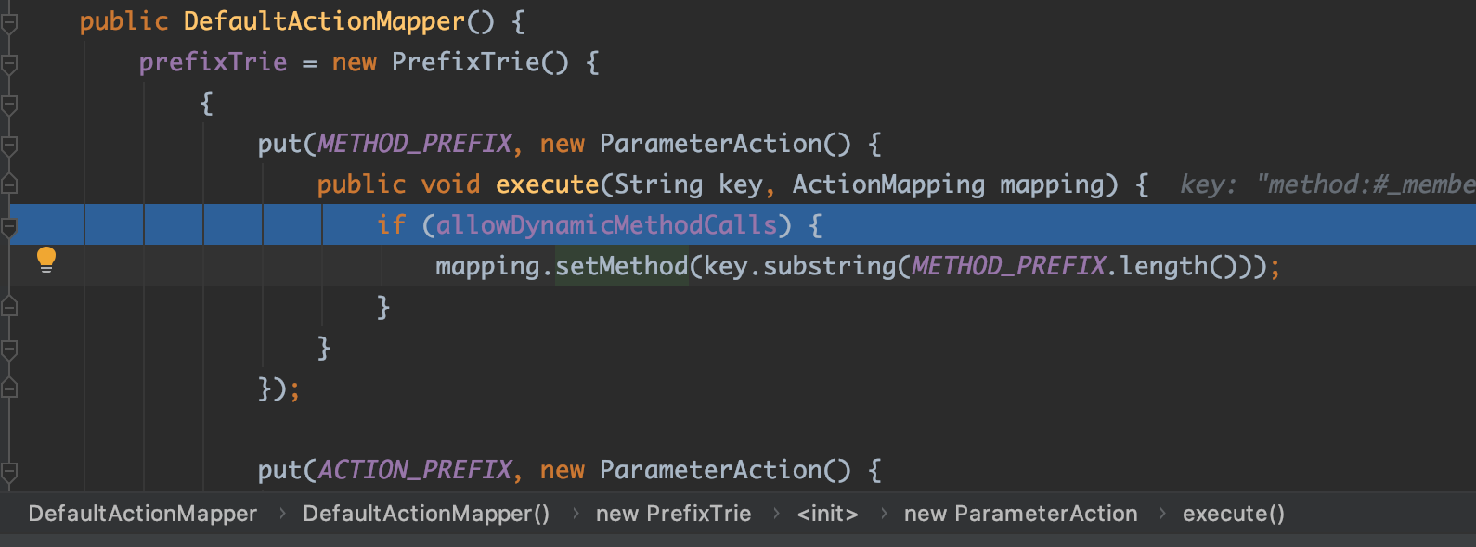This screenshot has width=1476, height=547.
Task: Click the <init> breadcrumb item
Action: point(827,514)
